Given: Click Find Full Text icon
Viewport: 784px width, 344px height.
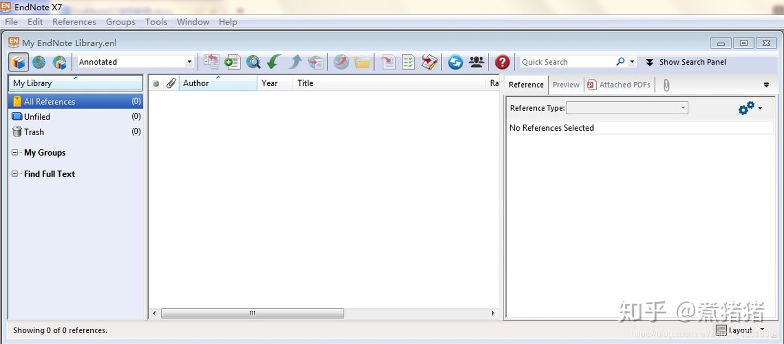Looking at the screenshot, I should point(315,62).
